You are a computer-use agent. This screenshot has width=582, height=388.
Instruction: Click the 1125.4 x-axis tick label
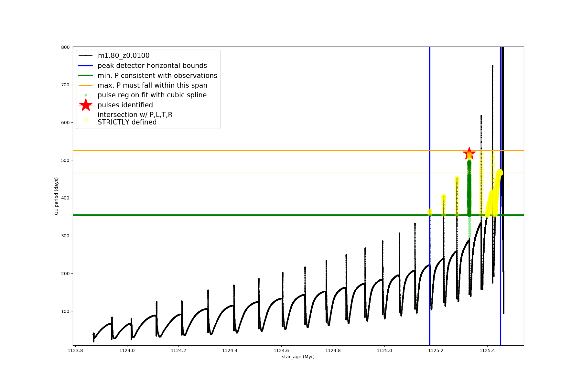[x=487, y=350]
